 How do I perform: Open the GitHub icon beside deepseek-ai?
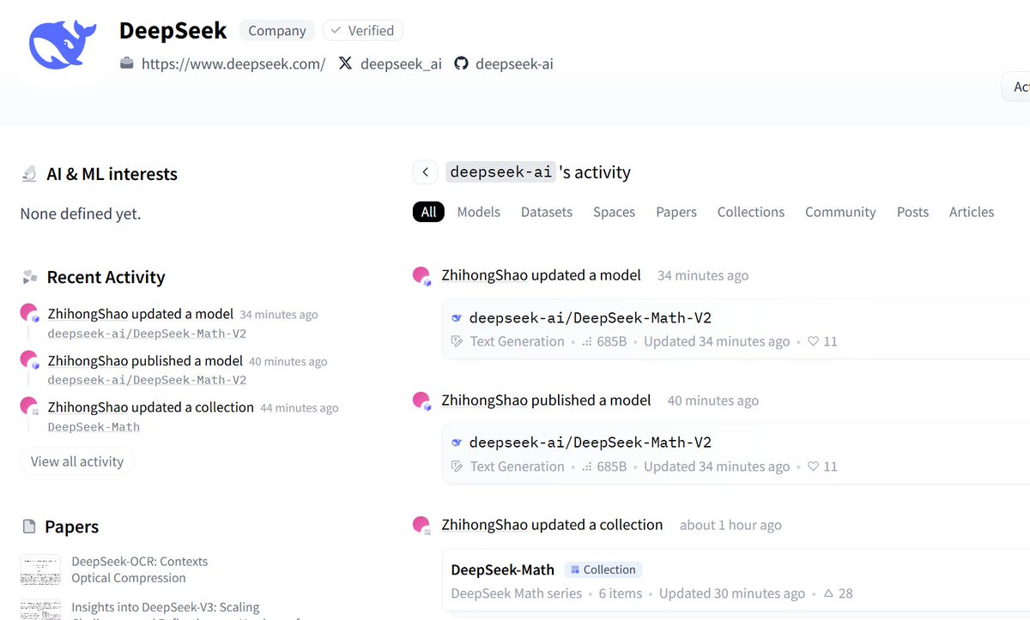(462, 63)
